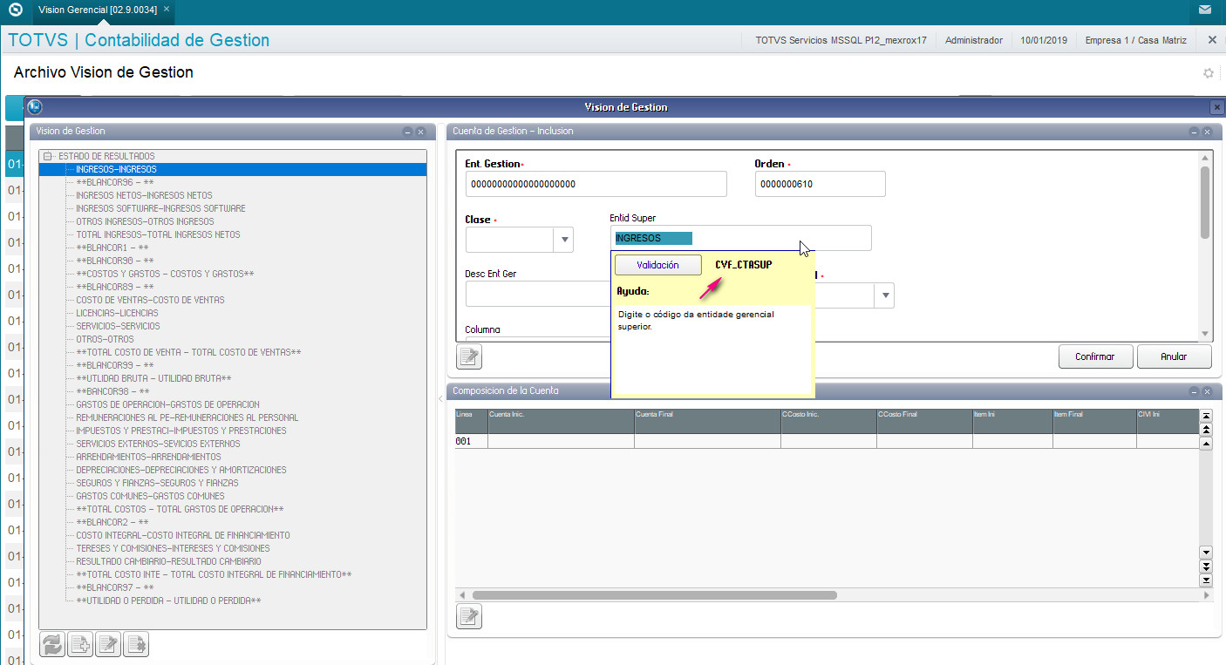The height and width of the screenshot is (665, 1226).
Task: Select OTROS INGRESOS-OTROS INGRESOS tree item
Action: [145, 221]
